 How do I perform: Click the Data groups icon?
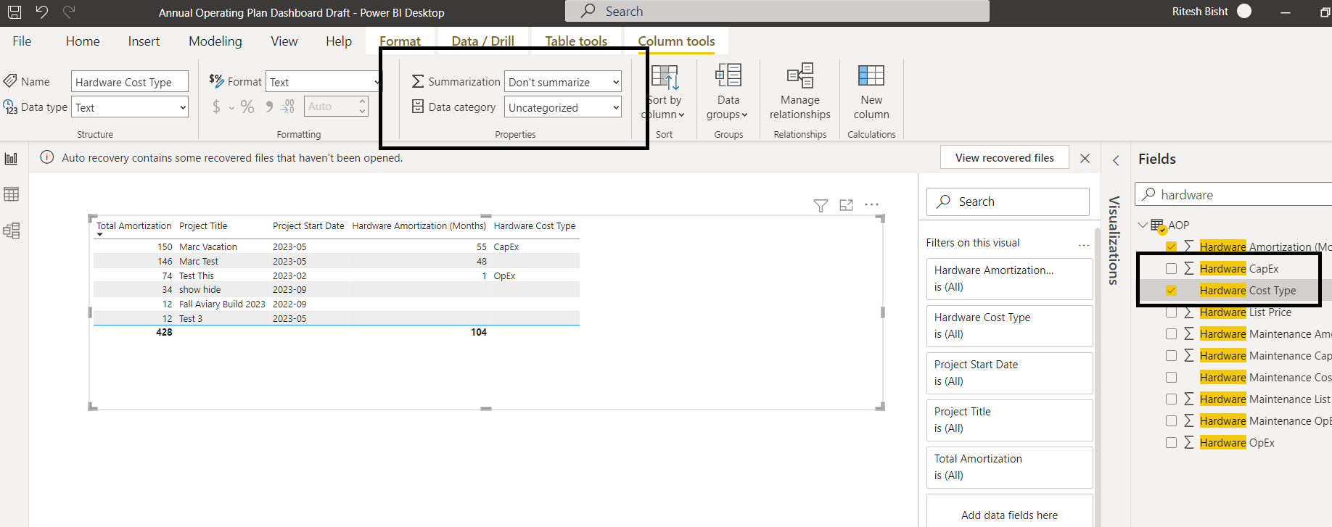tap(728, 75)
